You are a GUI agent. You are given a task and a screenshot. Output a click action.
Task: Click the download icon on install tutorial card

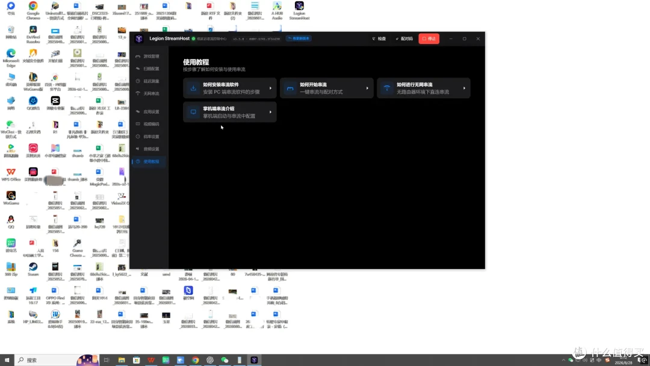coord(193,88)
